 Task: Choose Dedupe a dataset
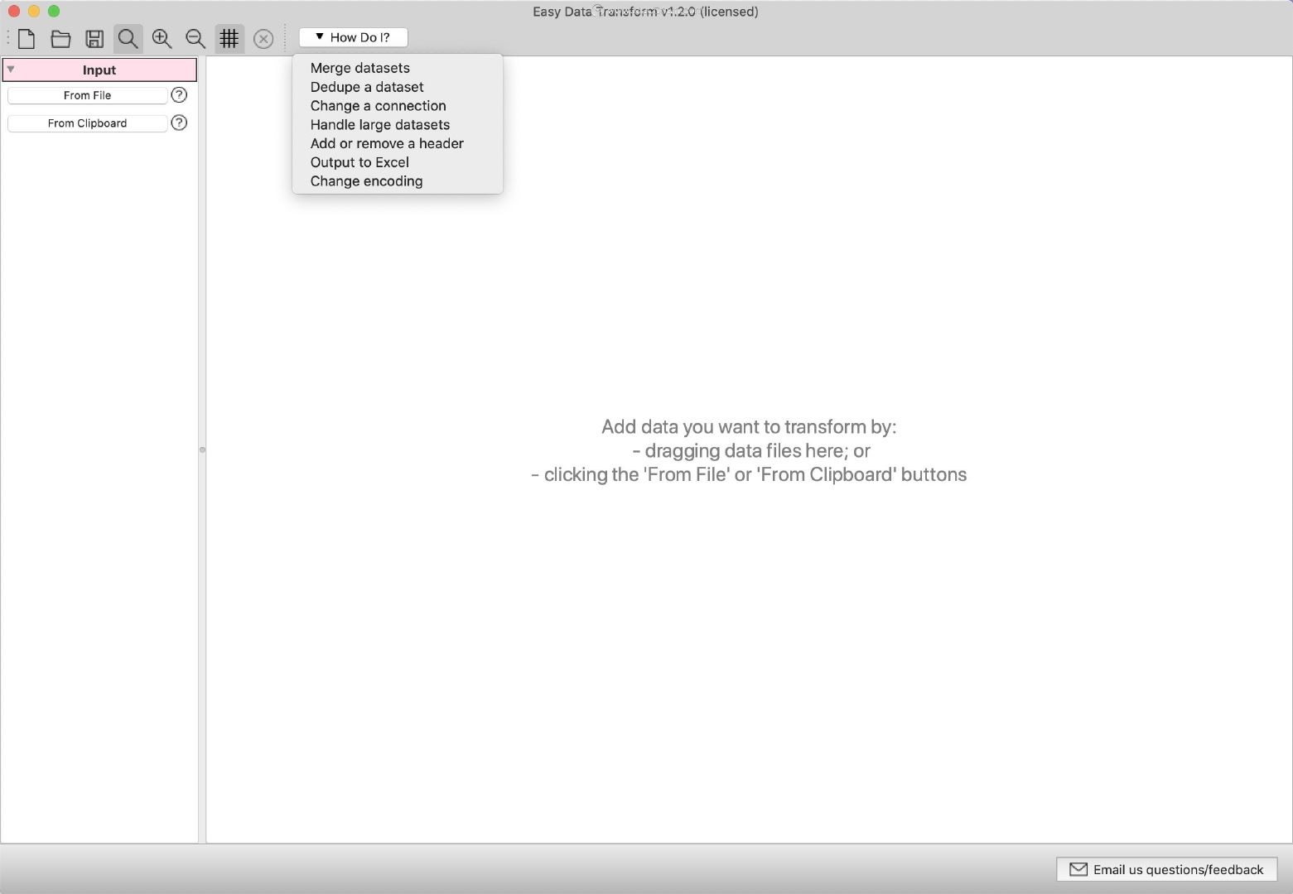[367, 87]
